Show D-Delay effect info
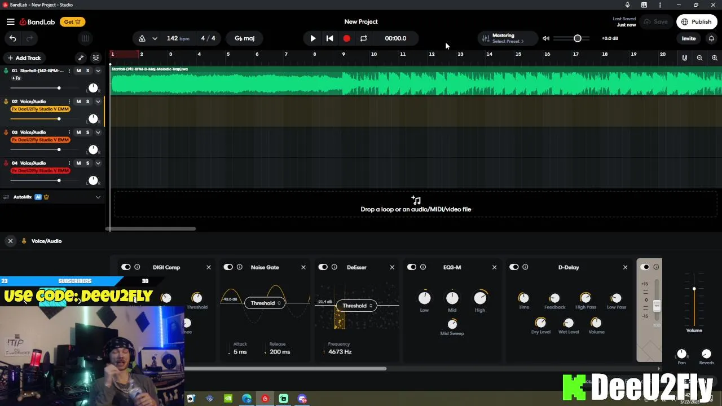722x406 pixels. coord(525,267)
